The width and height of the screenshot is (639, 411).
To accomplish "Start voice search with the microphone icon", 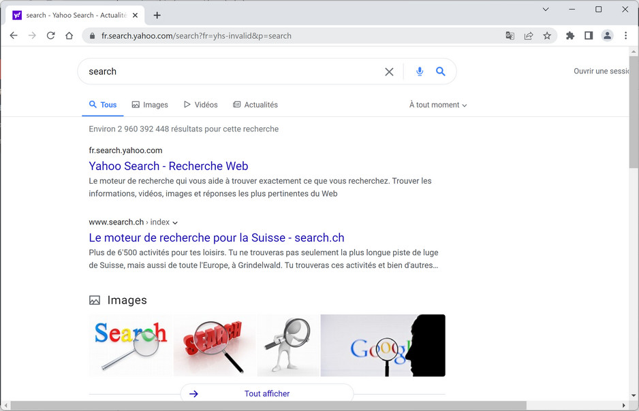I will [x=420, y=71].
